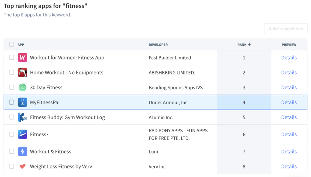
Task: Open Details for Fitness Buddy
Action: tap(289, 117)
